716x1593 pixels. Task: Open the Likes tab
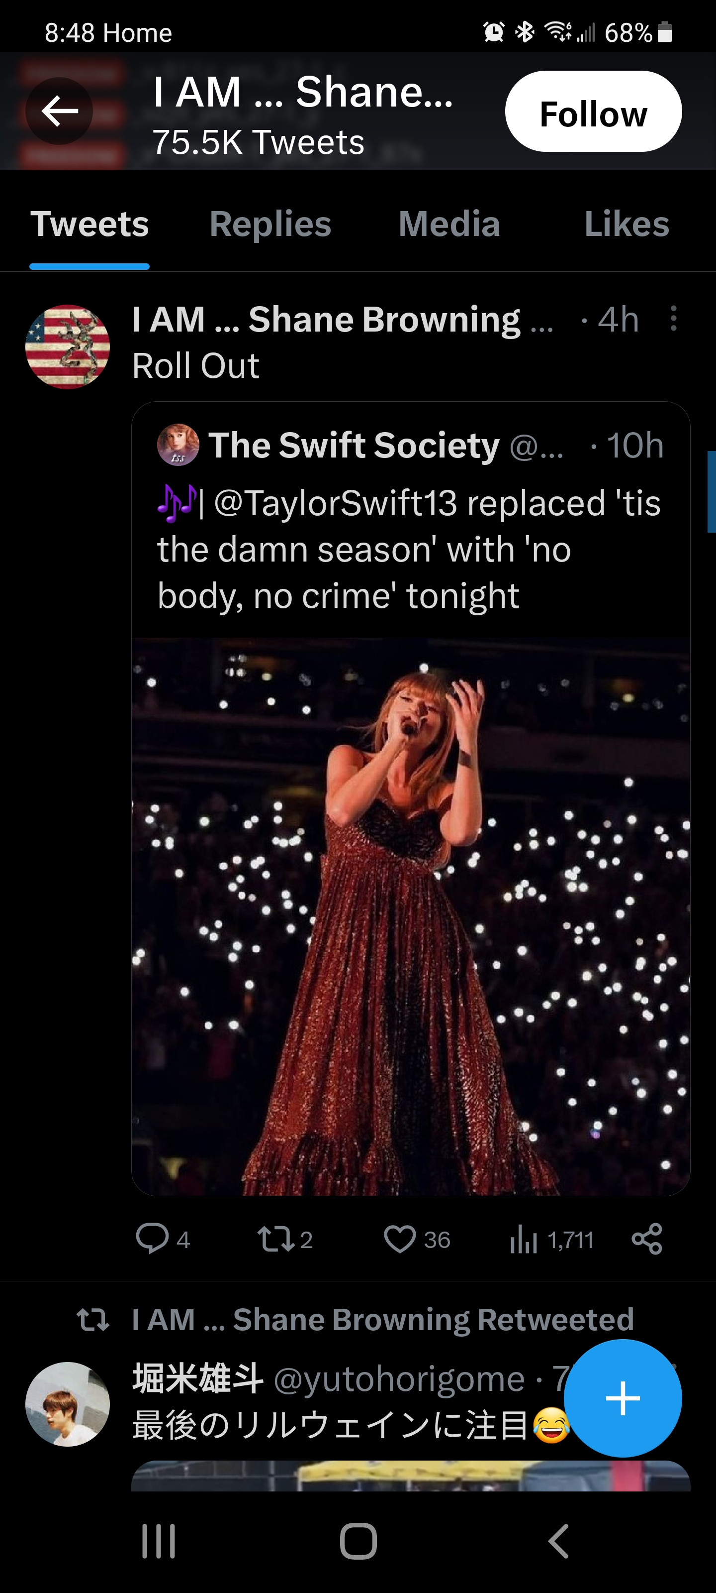coord(626,224)
